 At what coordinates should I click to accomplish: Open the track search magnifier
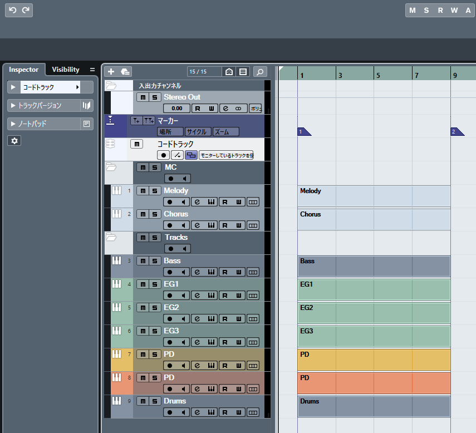(x=259, y=71)
